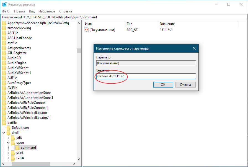Image resolution: width=248 pixels, height=167 pixels.
Task: Expand the print tree node
Action: click(x=8, y=153)
